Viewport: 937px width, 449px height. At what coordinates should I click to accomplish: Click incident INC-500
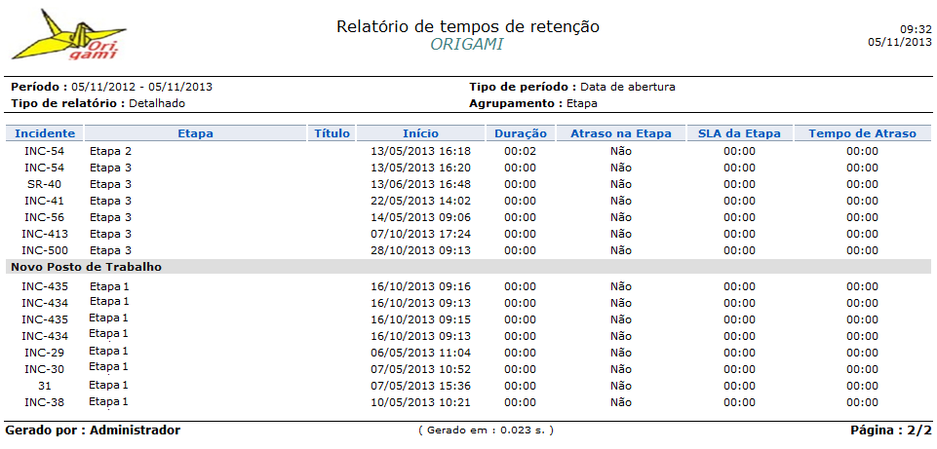tap(45, 250)
